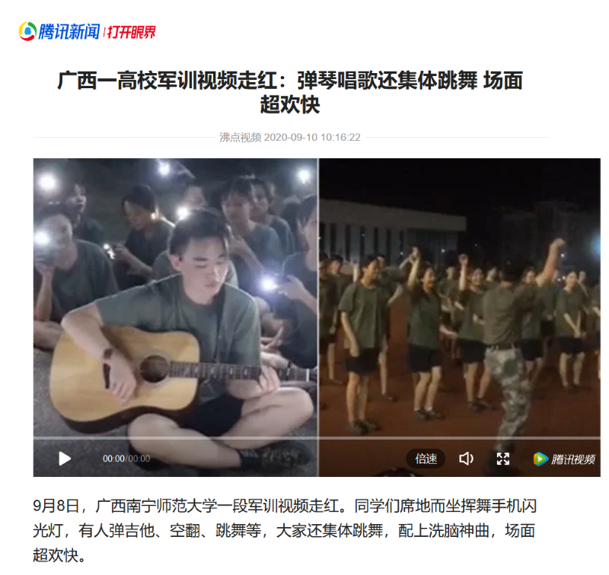Image resolution: width=609 pixels, height=575 pixels.
Task: Click the video progress bar
Action: (x=317, y=438)
